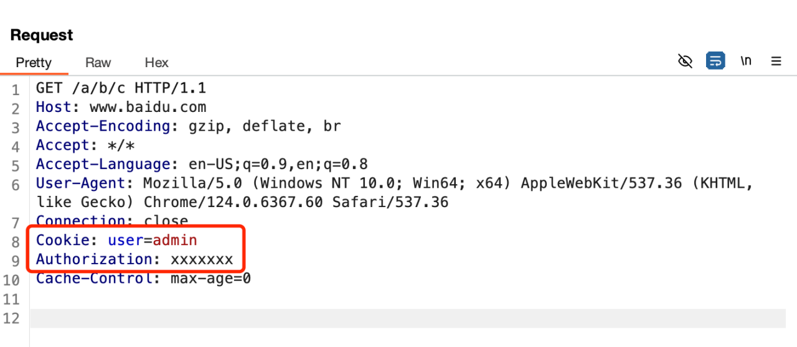The width and height of the screenshot is (797, 347).
Task: Click line number 8 in gutter
Action: point(16,241)
